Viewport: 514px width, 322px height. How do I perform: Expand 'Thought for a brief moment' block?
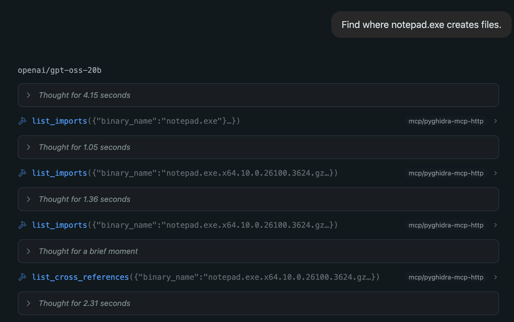click(258, 251)
